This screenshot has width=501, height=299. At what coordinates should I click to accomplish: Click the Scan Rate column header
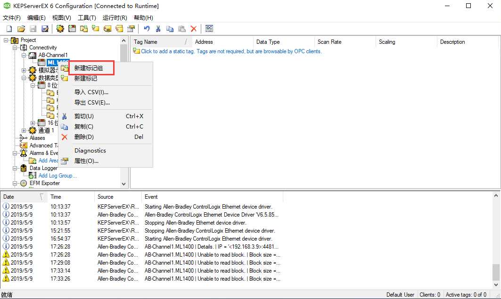(x=345, y=42)
